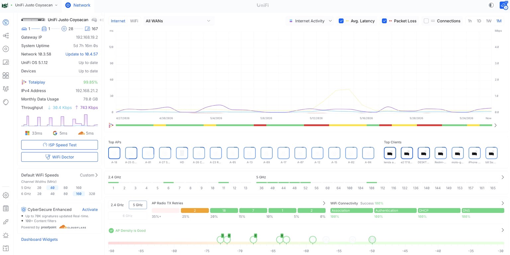Uncheck the Packet Loss checkbox
Screen dimensions: 510x255
tap(384, 21)
